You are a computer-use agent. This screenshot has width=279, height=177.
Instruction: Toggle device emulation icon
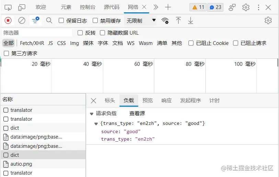click(x=22, y=8)
